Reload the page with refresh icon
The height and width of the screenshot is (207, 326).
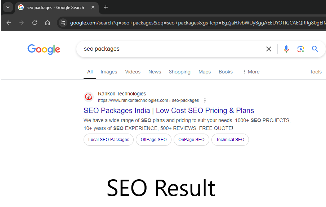pyautogui.click(x=35, y=23)
